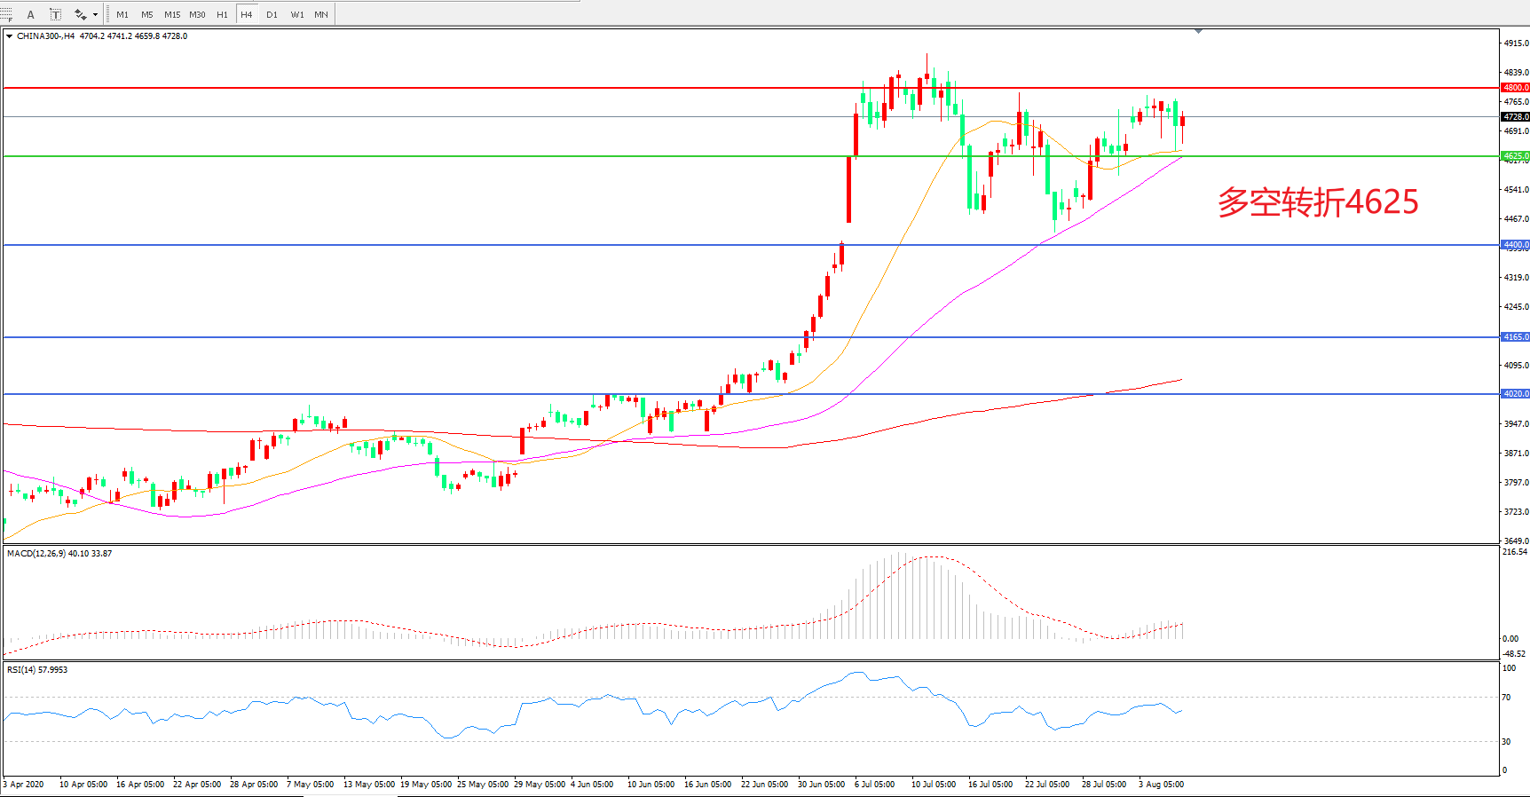Select the H1 timeframe button

[x=222, y=14]
